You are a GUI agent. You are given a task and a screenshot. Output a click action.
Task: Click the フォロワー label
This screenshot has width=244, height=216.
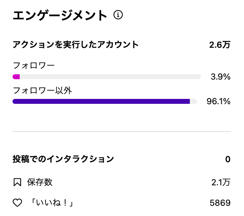point(34,65)
